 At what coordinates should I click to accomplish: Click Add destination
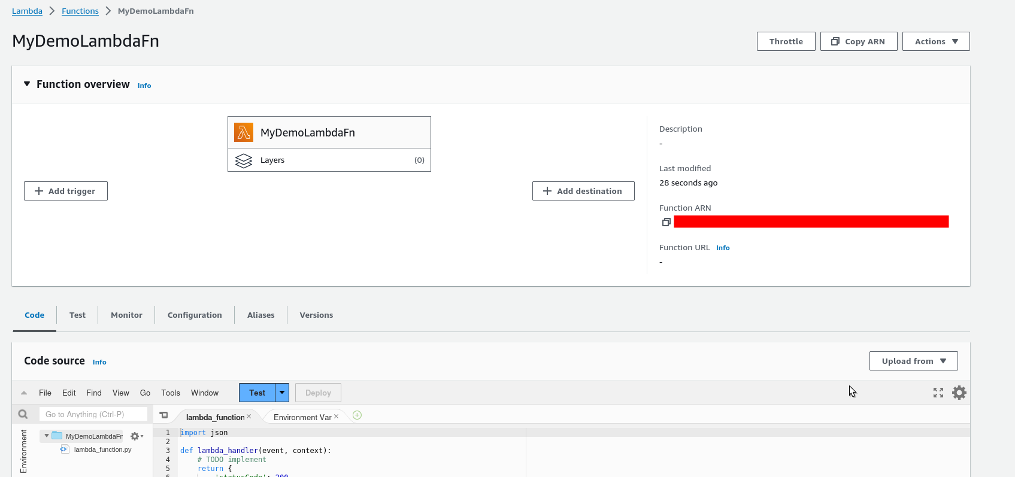tap(583, 191)
